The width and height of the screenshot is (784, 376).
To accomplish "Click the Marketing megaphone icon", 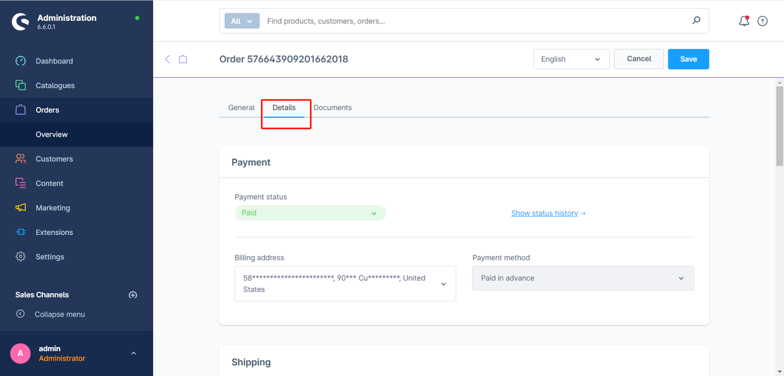I will pyautogui.click(x=21, y=208).
